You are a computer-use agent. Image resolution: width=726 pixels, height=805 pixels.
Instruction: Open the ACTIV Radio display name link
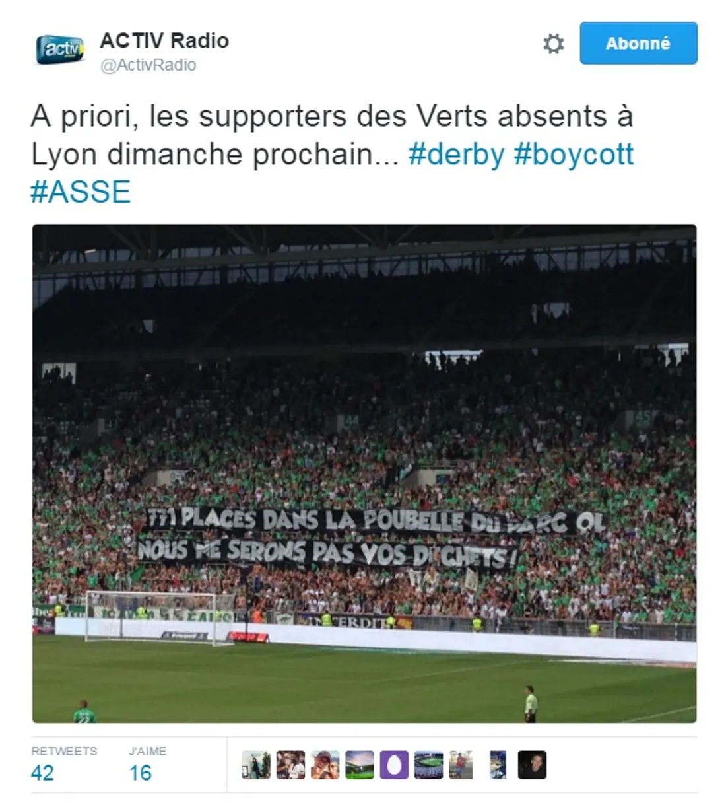(x=164, y=40)
